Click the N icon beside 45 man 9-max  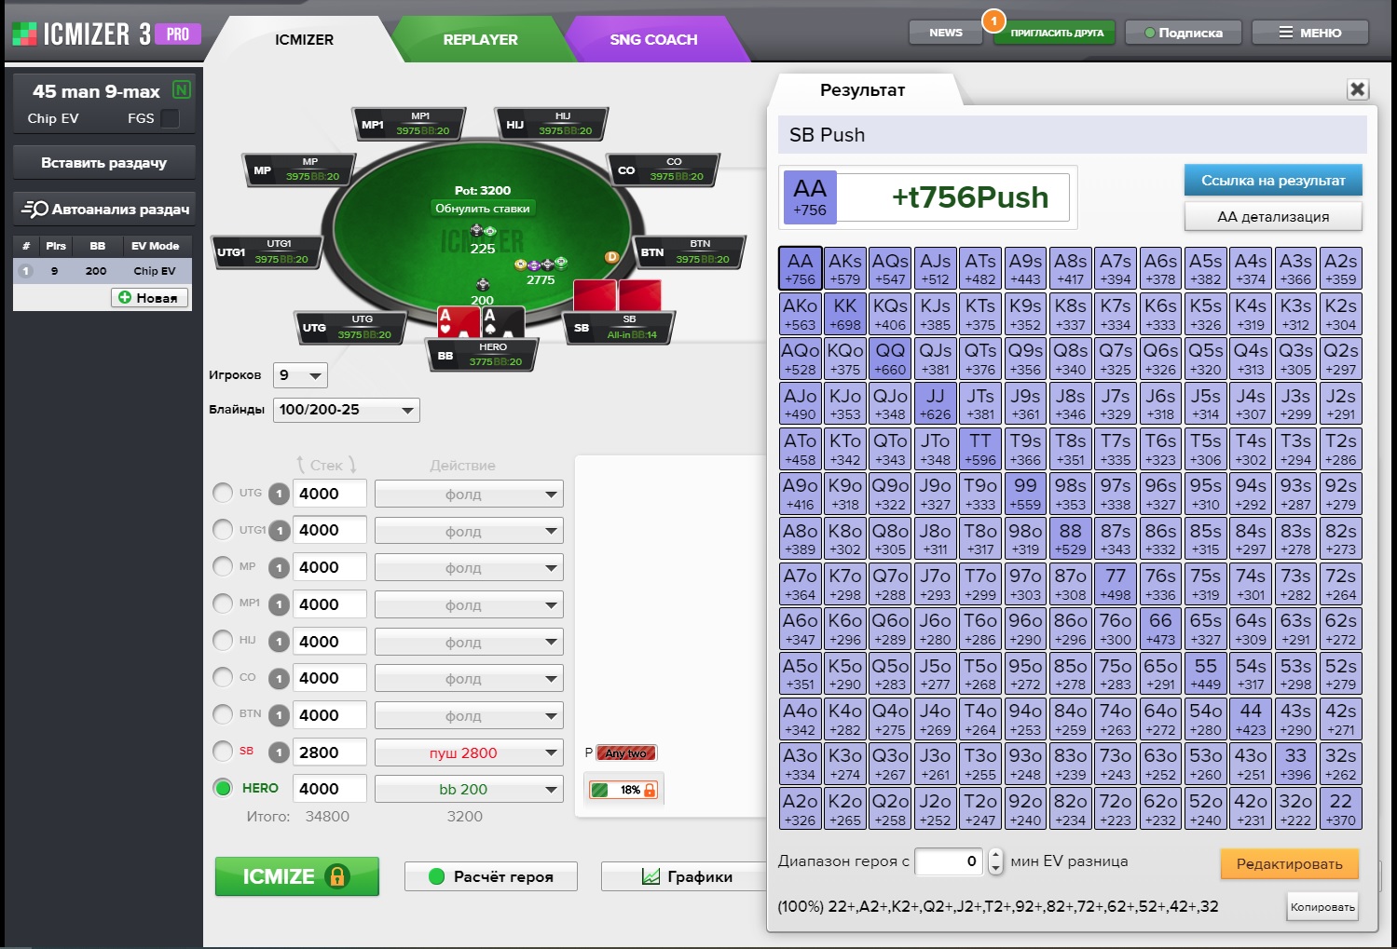pos(182,90)
